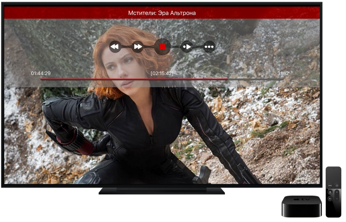Click the remaining time 31:12 label
The width and height of the screenshot is (346, 222).
click(283, 74)
